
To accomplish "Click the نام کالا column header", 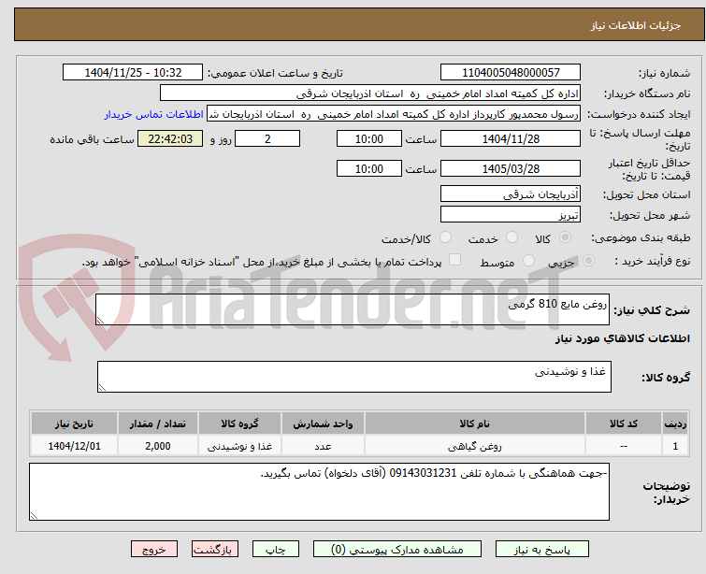I will 475,423.
